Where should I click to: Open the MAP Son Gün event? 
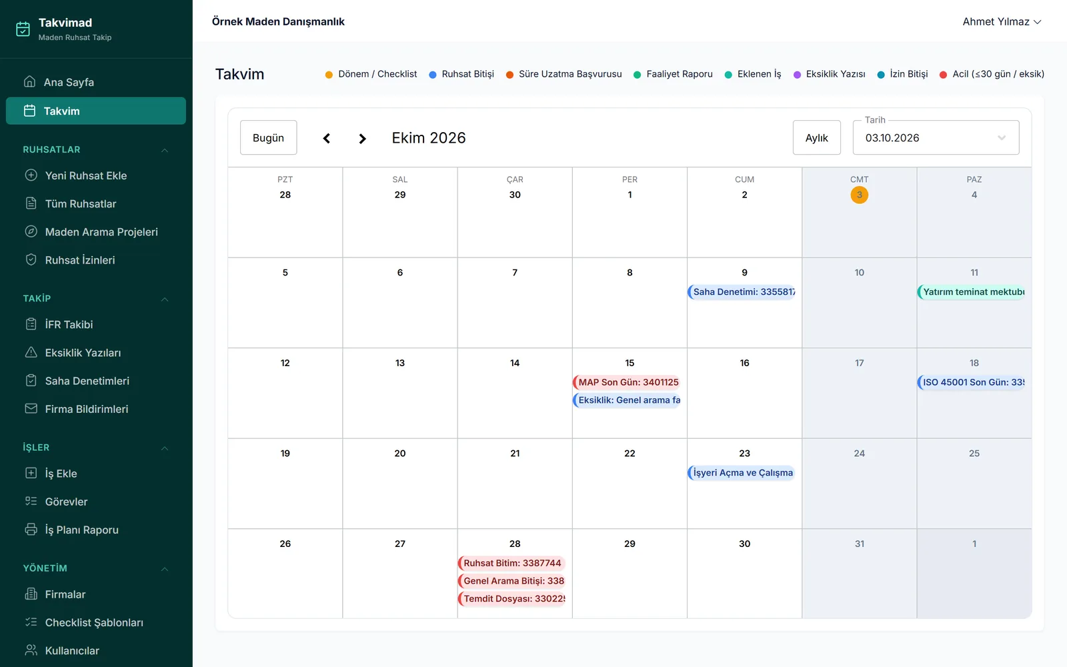click(627, 382)
